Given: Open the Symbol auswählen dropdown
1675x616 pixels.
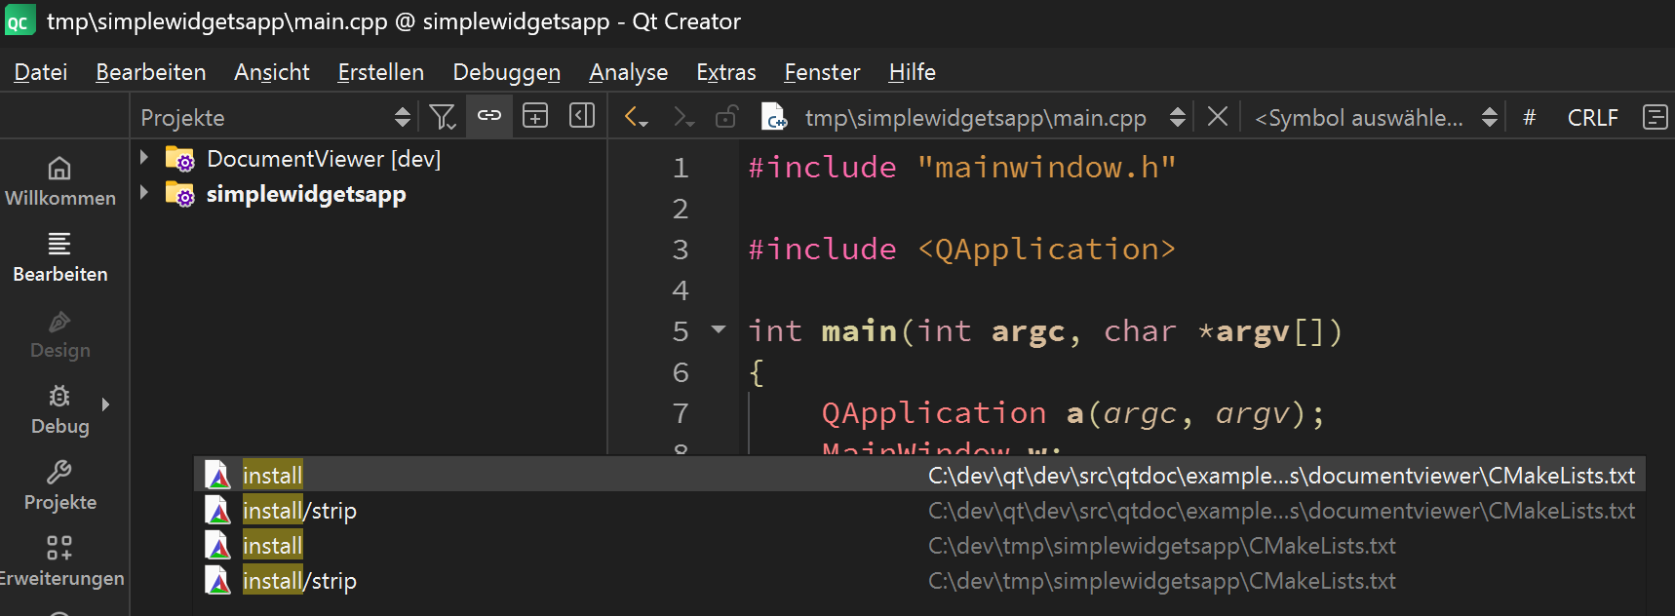Looking at the screenshot, I should 1376,118.
